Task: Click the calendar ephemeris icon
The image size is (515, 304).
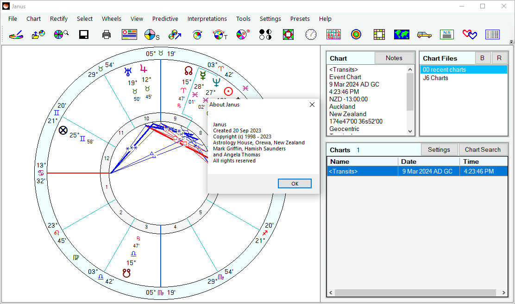Action: (x=333, y=34)
